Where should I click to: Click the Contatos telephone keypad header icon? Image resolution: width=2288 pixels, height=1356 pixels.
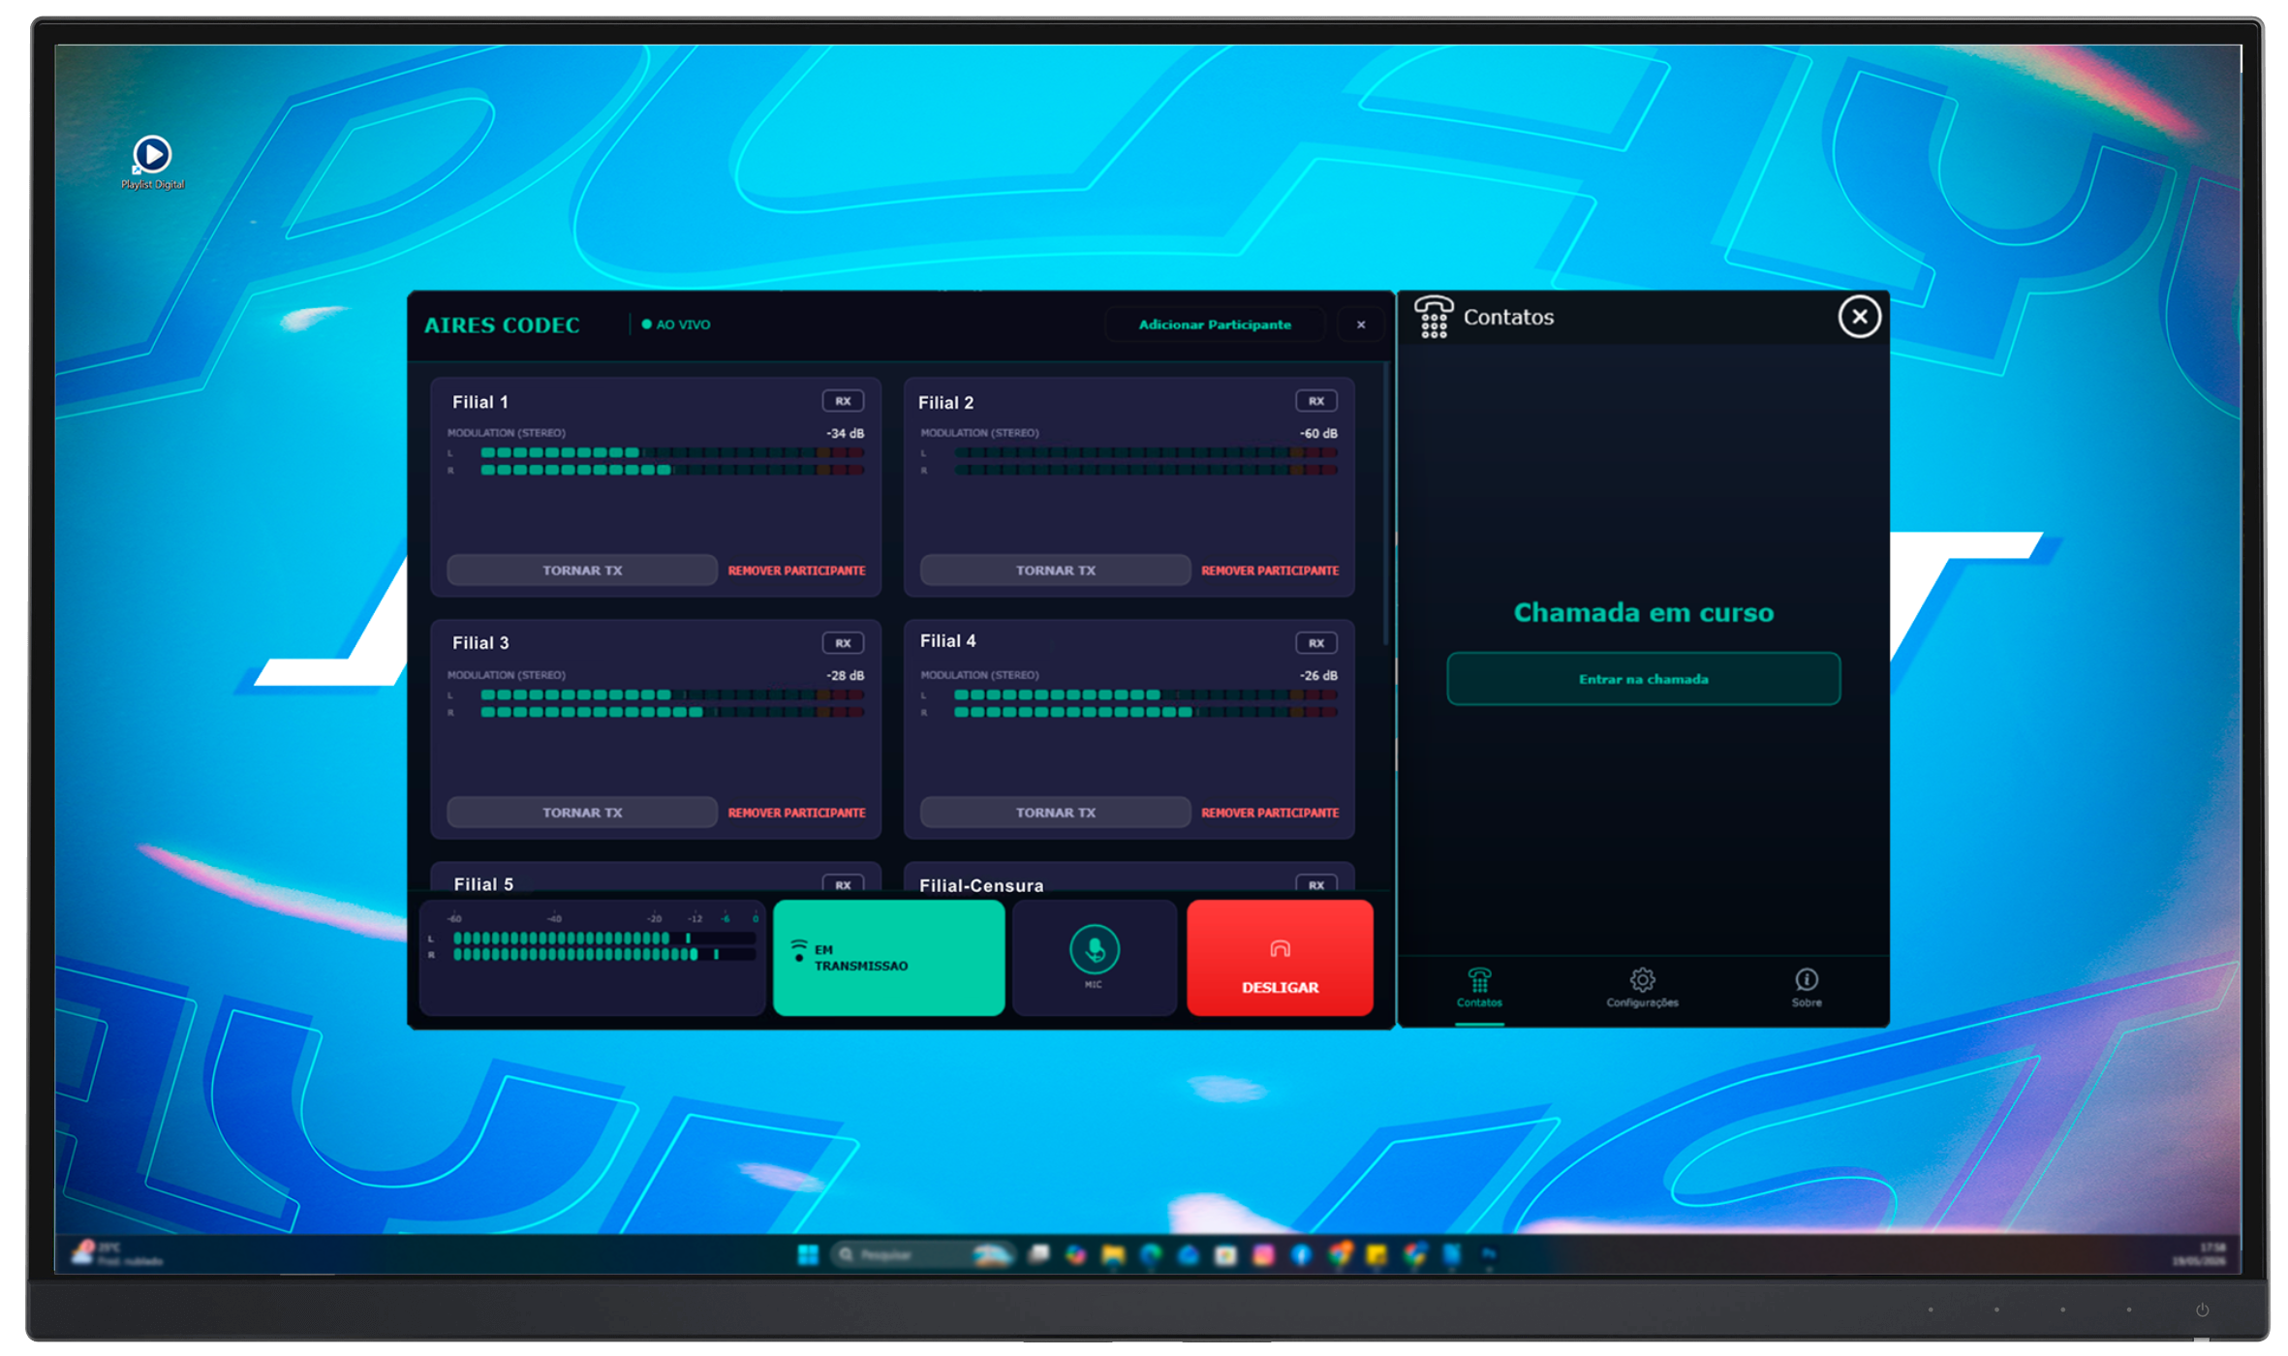(x=1434, y=317)
